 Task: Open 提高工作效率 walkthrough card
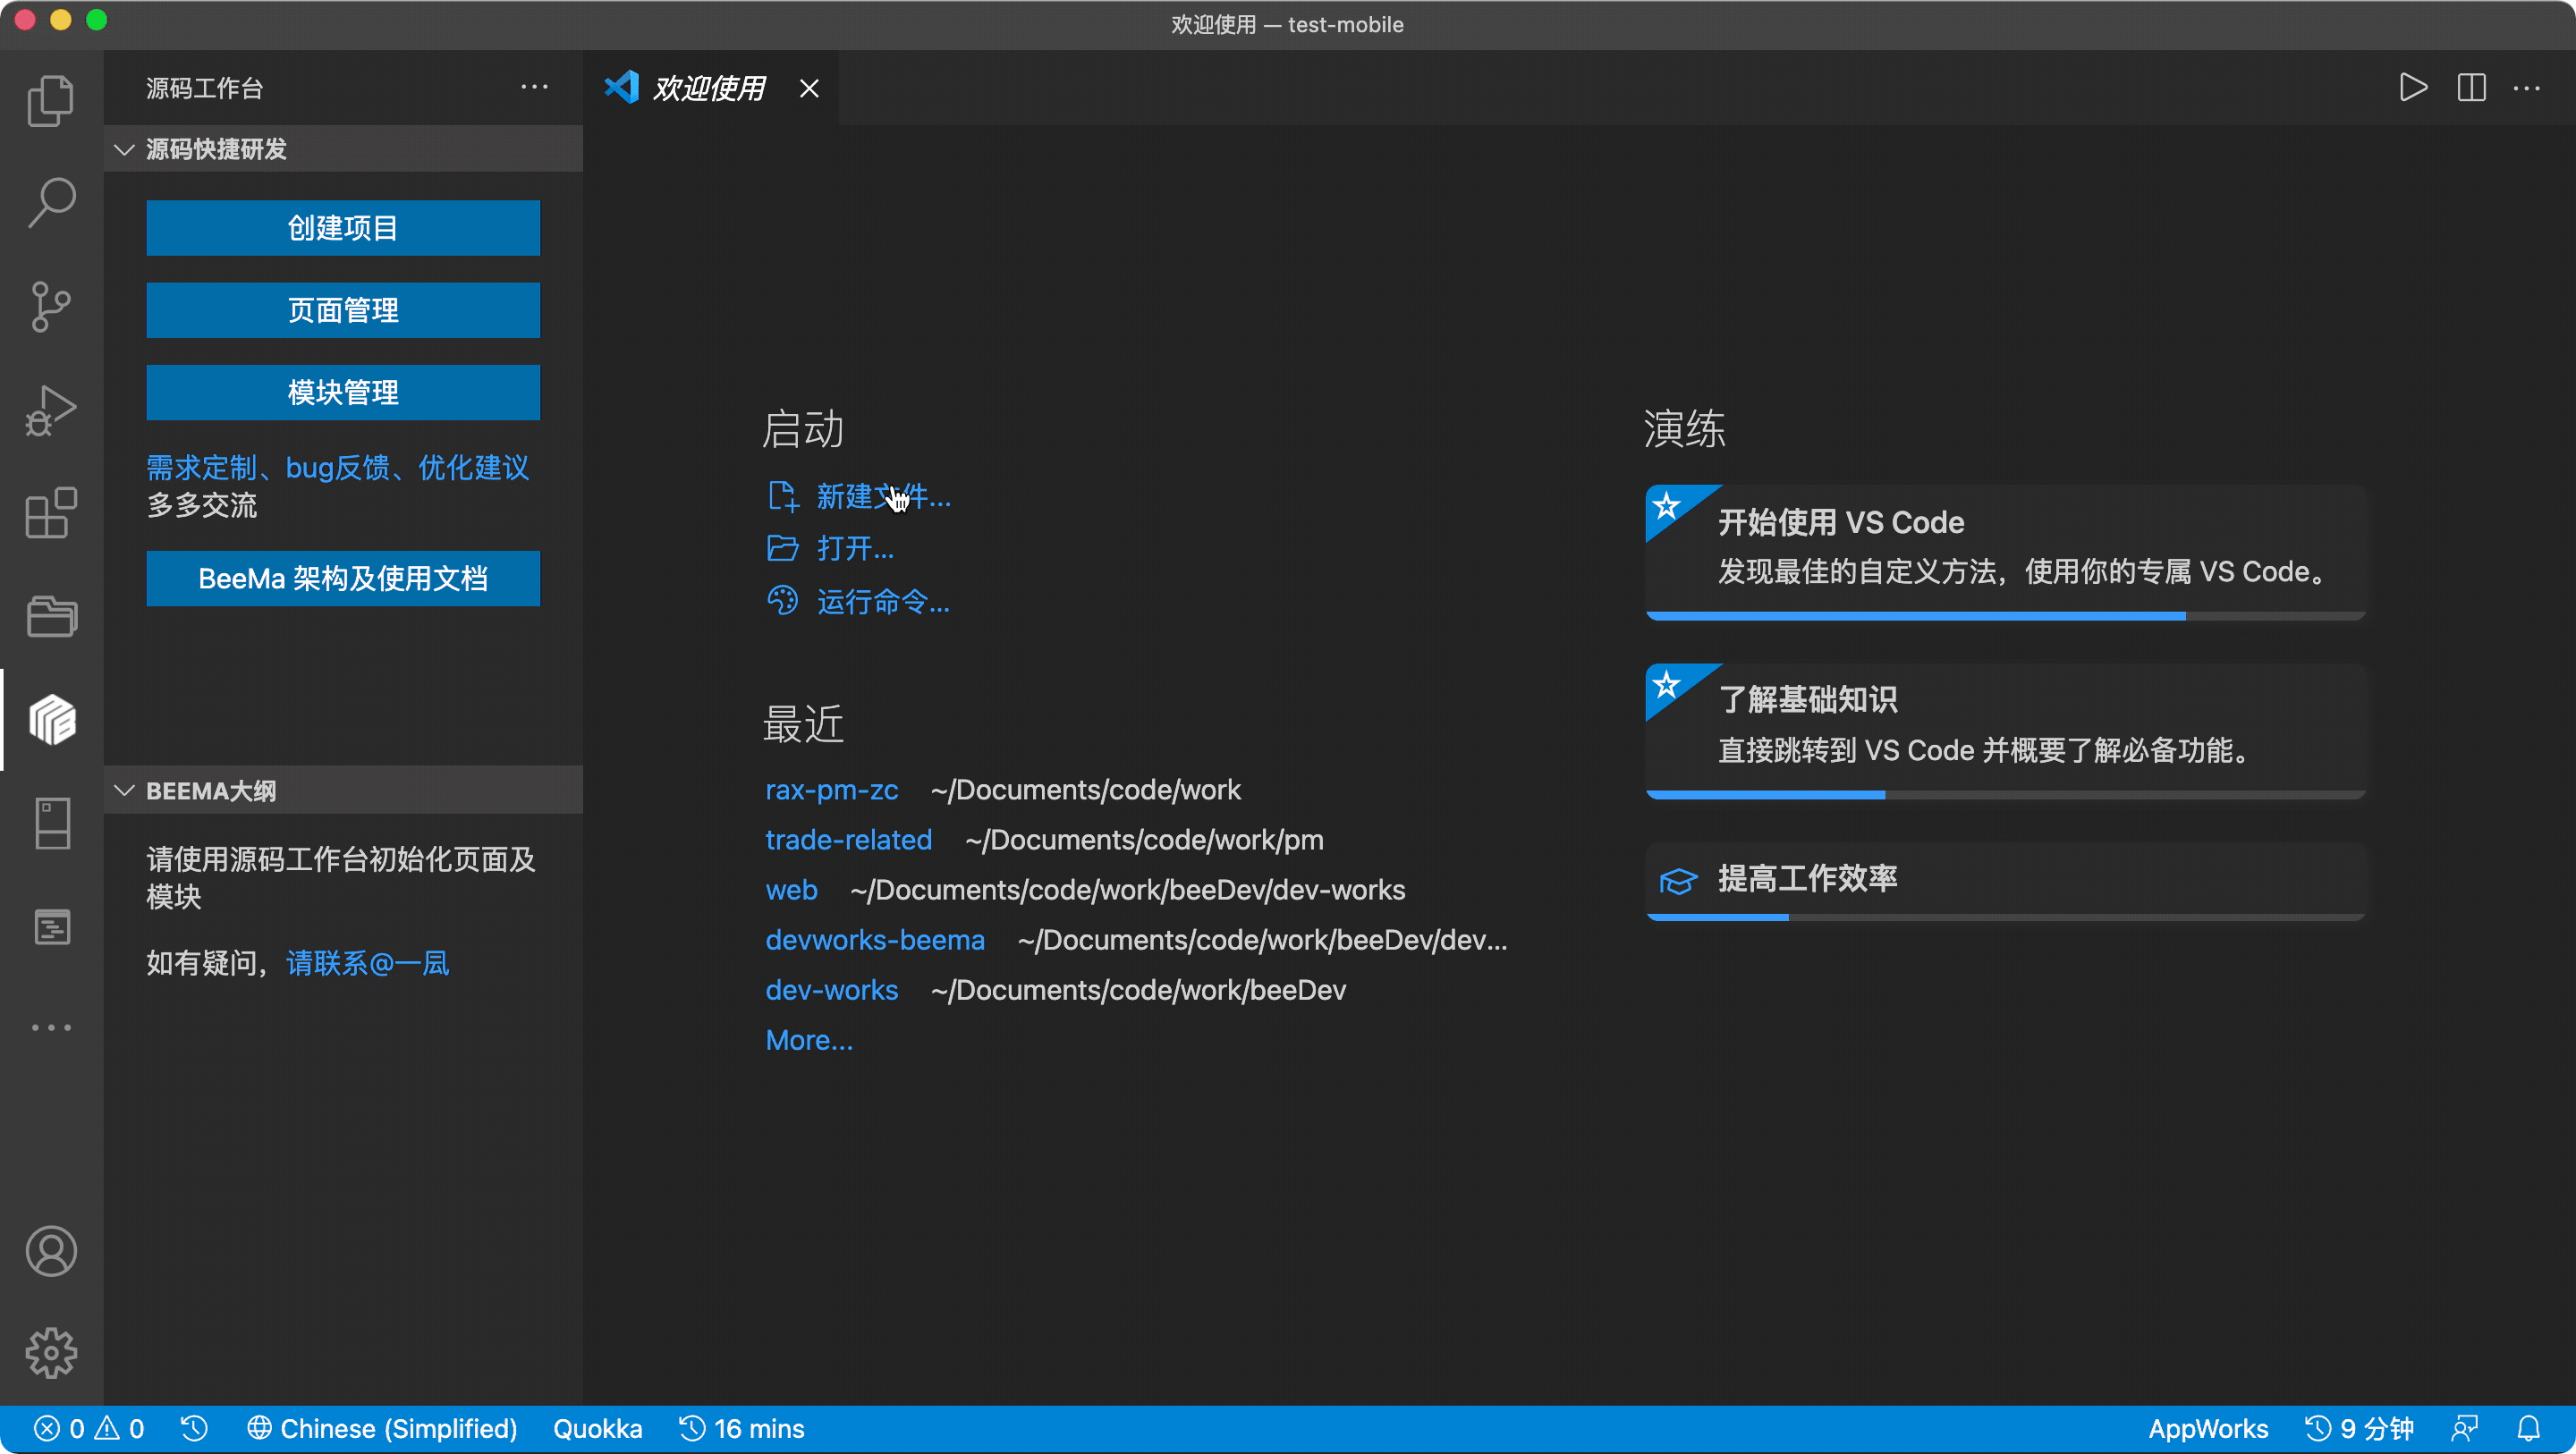tap(2005, 881)
